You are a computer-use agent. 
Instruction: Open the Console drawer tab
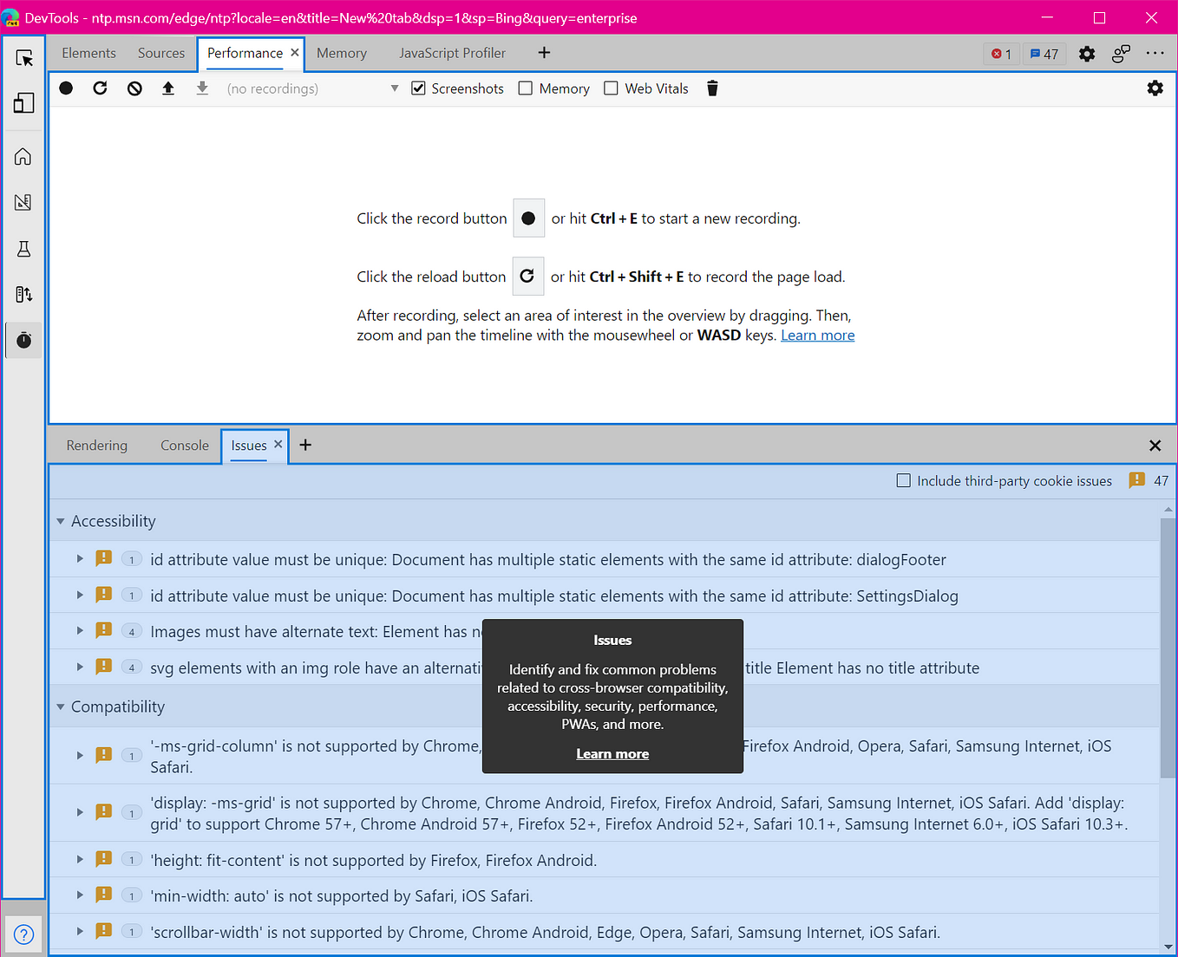[x=185, y=445]
